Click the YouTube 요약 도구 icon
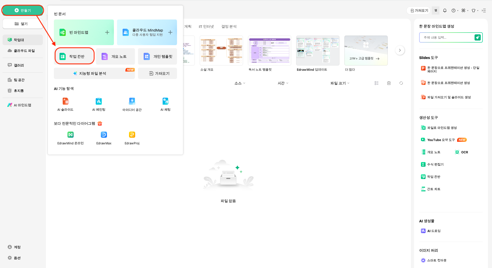This screenshot has height=268, width=492. point(423,140)
